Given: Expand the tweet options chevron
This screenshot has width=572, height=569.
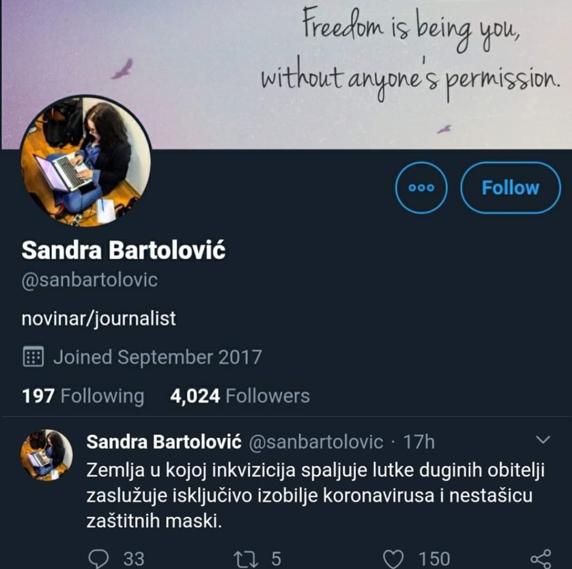Looking at the screenshot, I should coord(543,439).
